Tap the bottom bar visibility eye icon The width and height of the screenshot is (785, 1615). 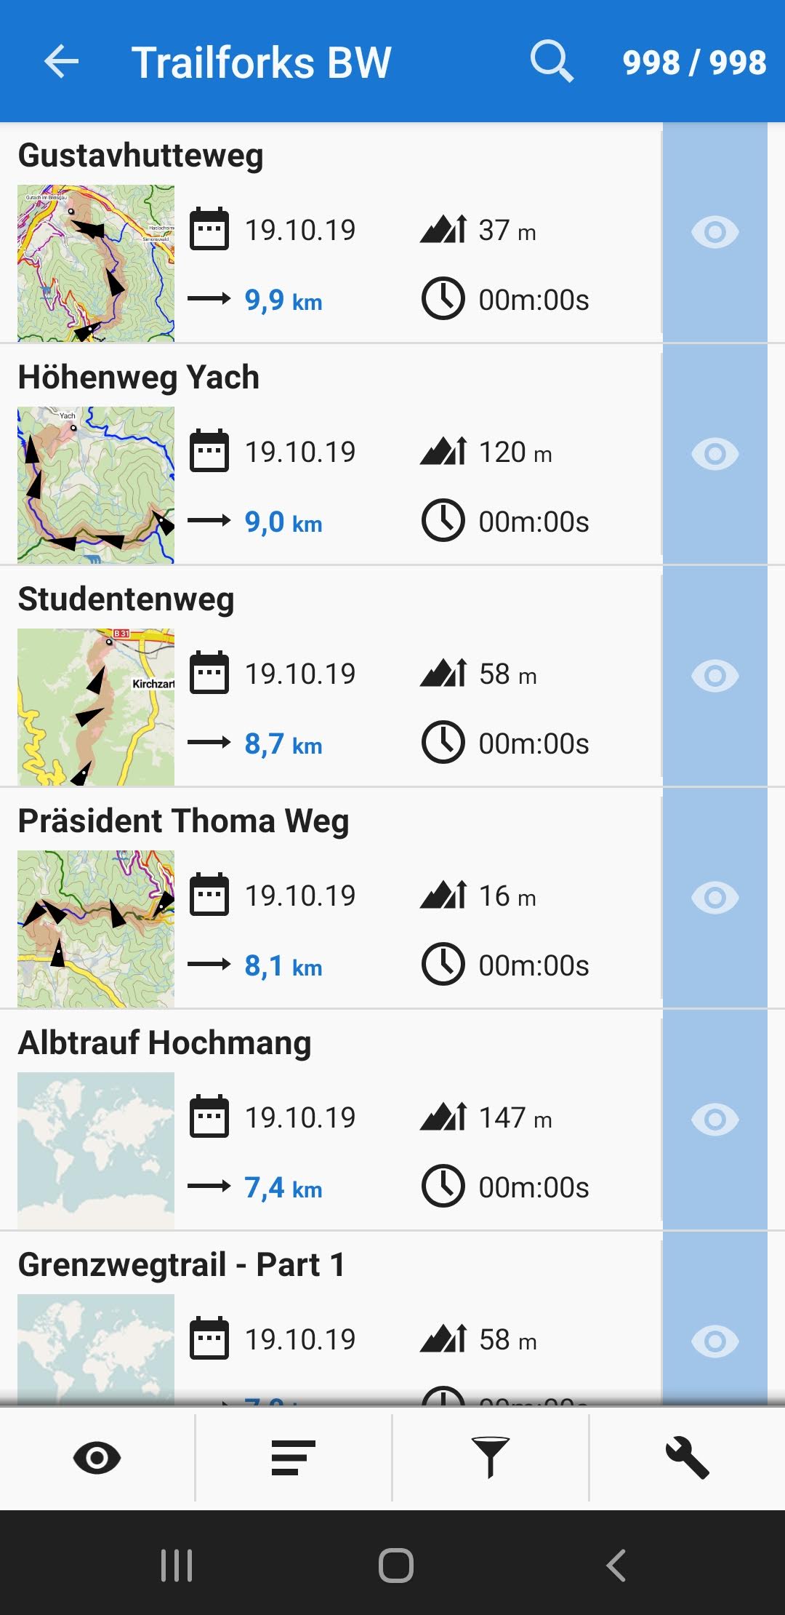97,1458
